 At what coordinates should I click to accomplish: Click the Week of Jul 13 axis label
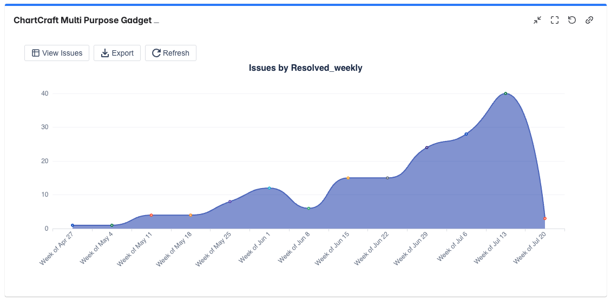(490, 249)
